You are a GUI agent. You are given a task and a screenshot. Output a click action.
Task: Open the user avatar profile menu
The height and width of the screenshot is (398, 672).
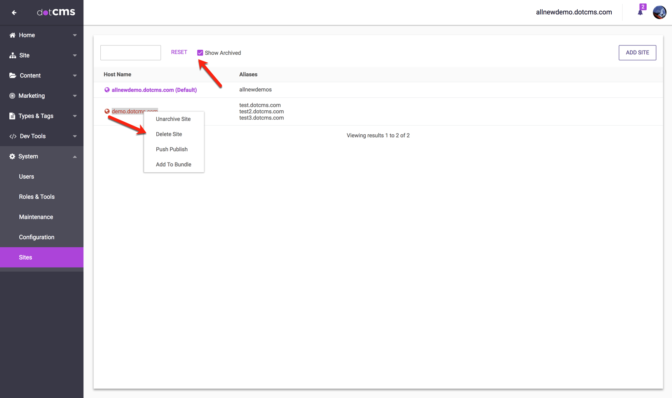tap(659, 12)
